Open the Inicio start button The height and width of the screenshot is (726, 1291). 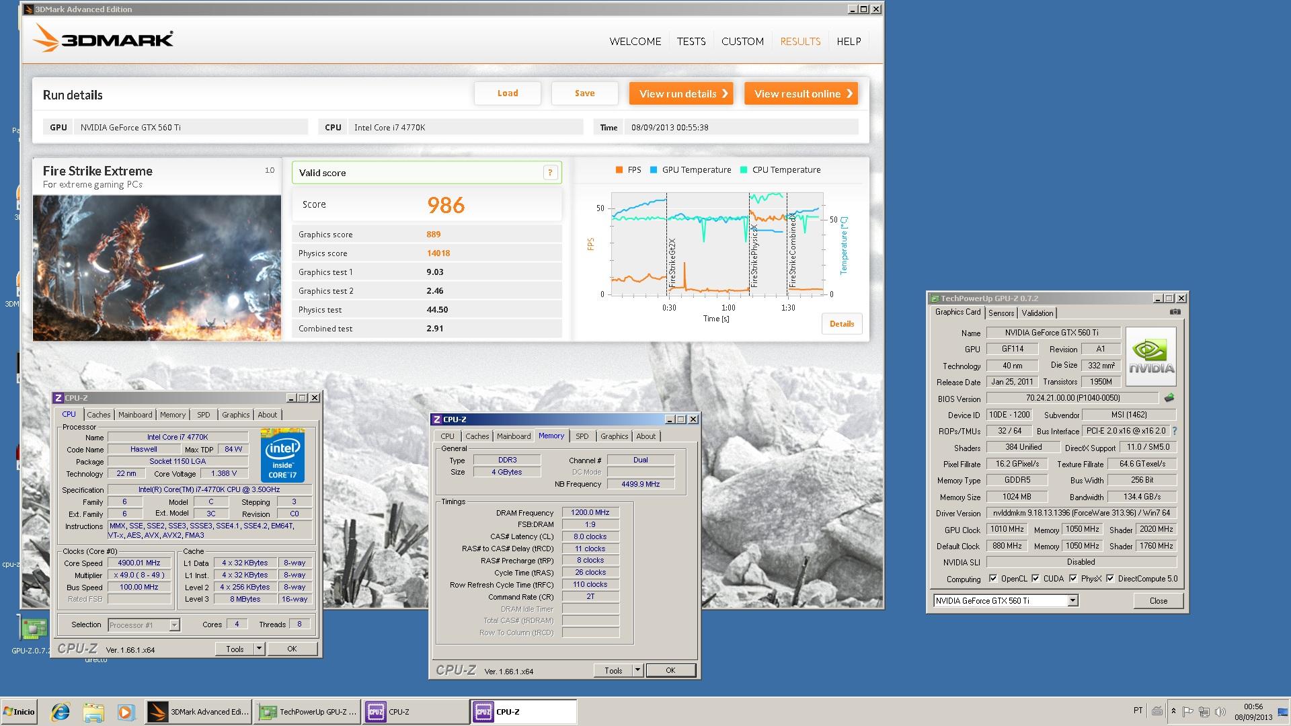click(19, 712)
